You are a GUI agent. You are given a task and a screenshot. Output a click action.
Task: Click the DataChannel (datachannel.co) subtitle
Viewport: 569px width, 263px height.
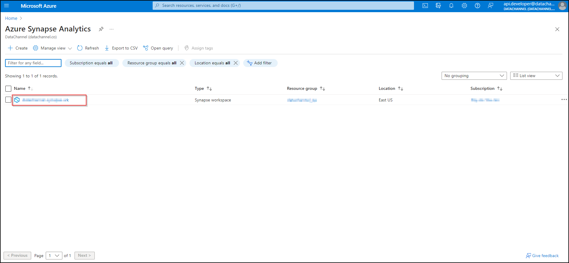click(x=31, y=37)
